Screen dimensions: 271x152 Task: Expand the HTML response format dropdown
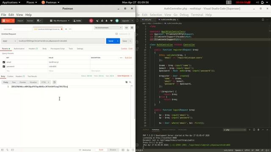45,82
